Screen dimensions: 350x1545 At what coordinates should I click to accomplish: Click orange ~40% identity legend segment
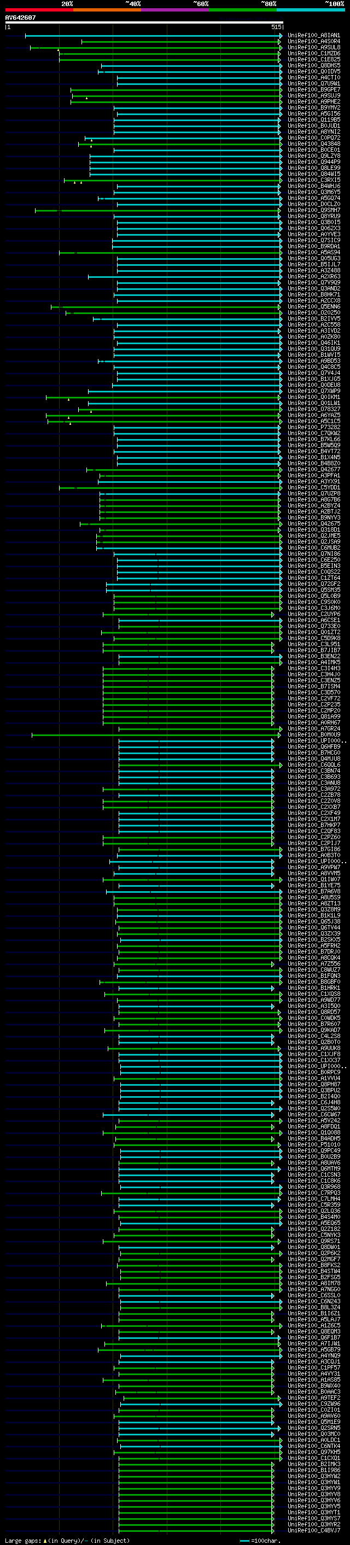click(x=107, y=10)
